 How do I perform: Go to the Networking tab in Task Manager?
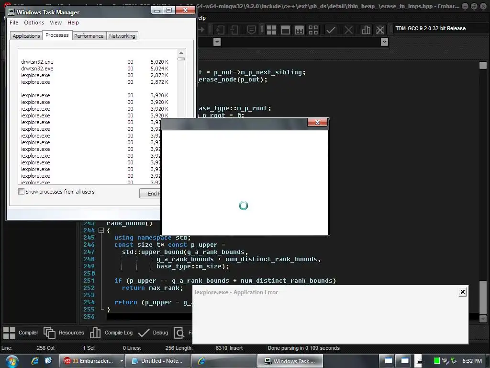coord(122,36)
